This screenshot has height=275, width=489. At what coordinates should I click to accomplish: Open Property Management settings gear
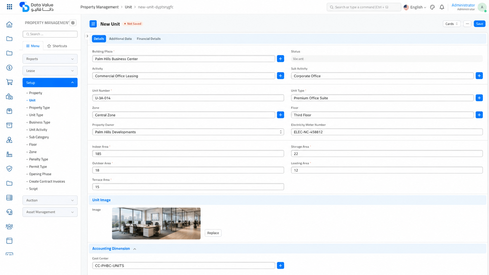pyautogui.click(x=73, y=23)
